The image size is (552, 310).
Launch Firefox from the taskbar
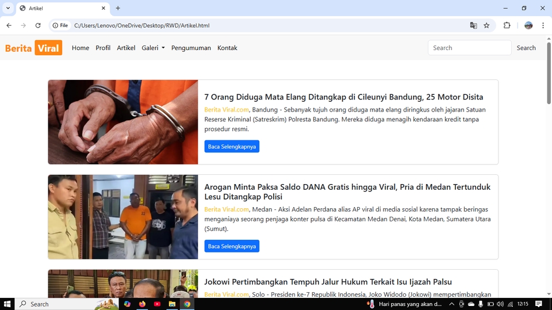[x=142, y=304]
